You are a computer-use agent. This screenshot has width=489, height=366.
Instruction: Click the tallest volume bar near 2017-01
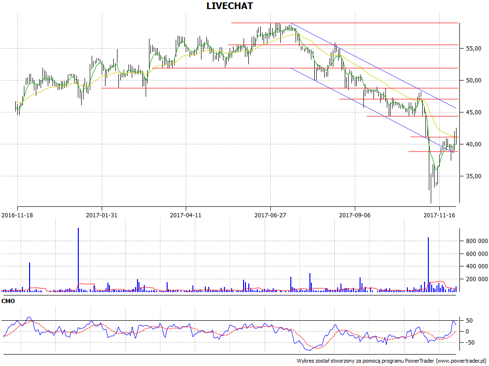78,260
